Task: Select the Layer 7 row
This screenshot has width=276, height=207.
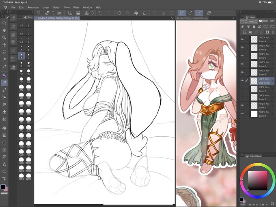Action: click(257, 56)
